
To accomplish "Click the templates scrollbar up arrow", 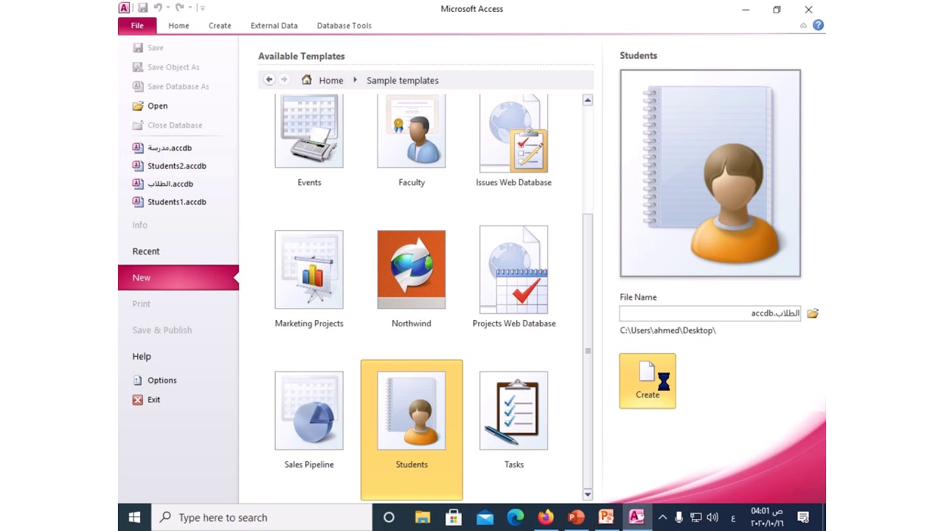I will pyautogui.click(x=588, y=100).
